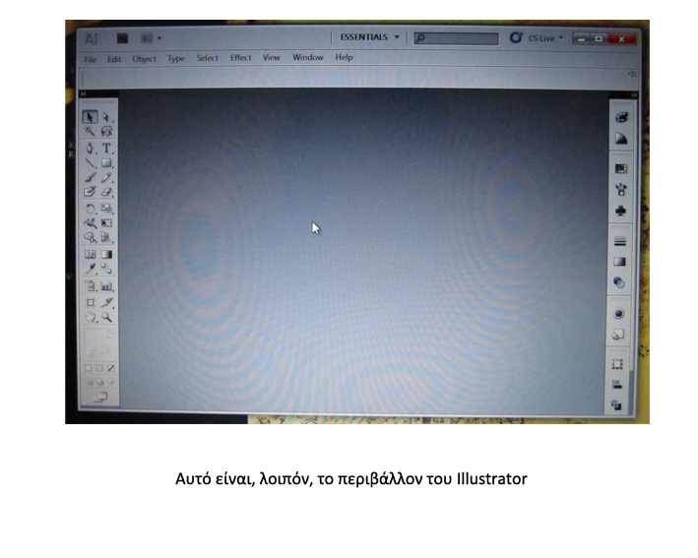Select the Pencil tool
Viewport: 698px width, 558px height.
point(106,177)
